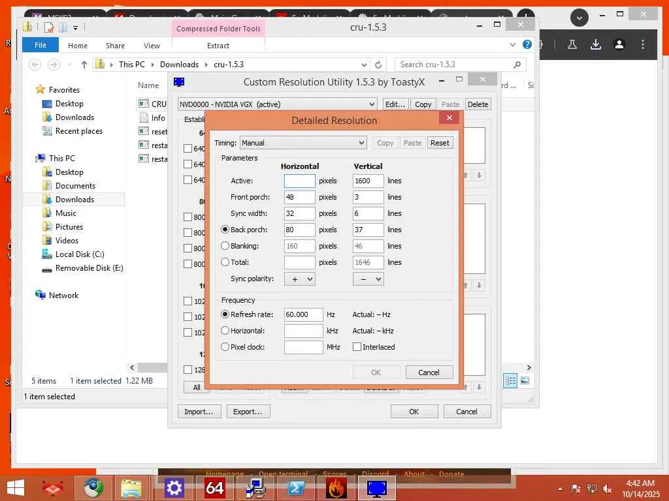This screenshot has width=669, height=501.
Task: Open quick access toolbar customize arrow
Action: click(75, 27)
